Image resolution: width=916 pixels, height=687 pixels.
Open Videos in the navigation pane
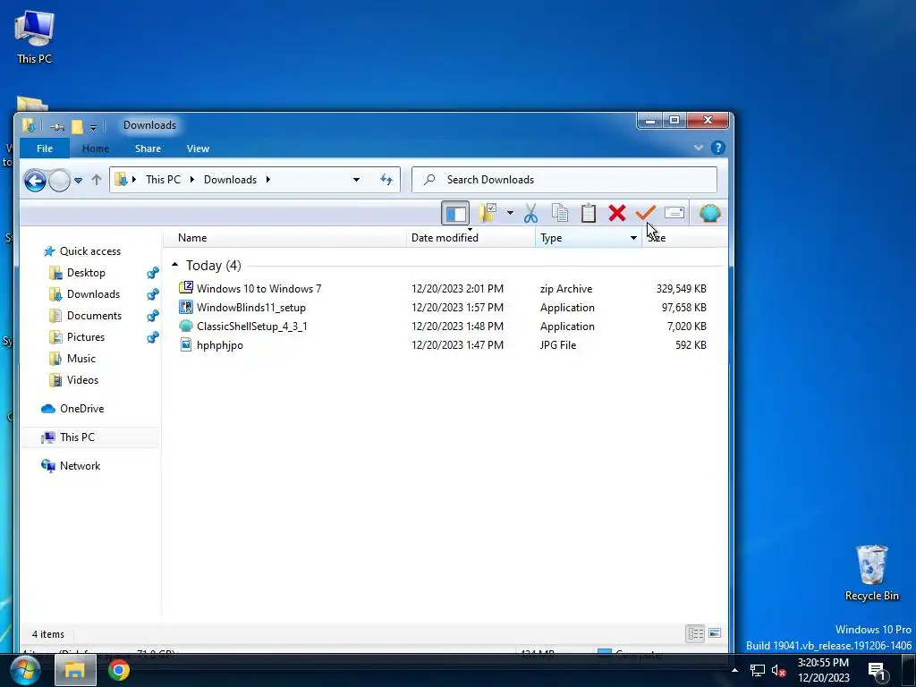click(82, 380)
